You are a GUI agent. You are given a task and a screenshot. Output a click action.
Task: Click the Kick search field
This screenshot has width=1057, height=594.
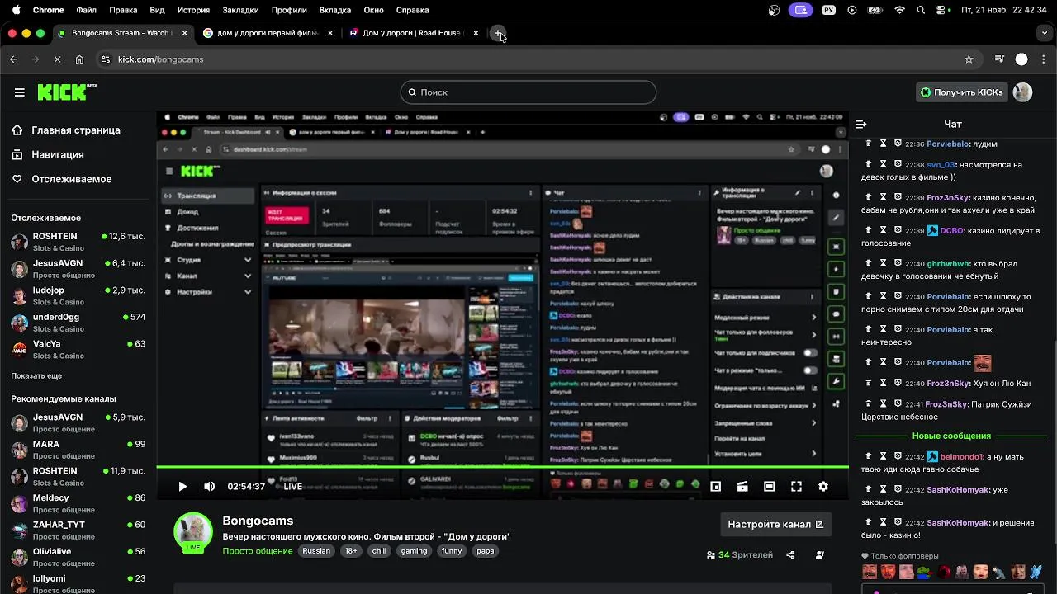(528, 92)
